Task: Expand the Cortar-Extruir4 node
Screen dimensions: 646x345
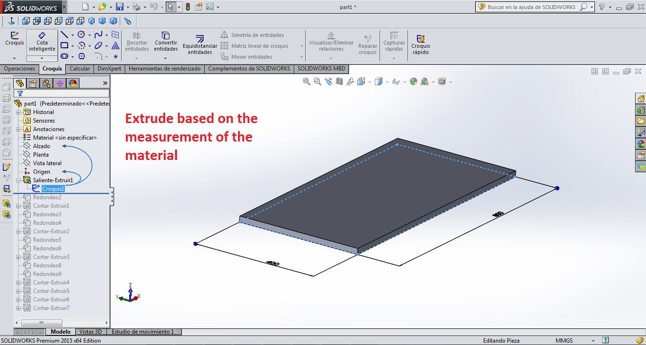Action: [18, 283]
